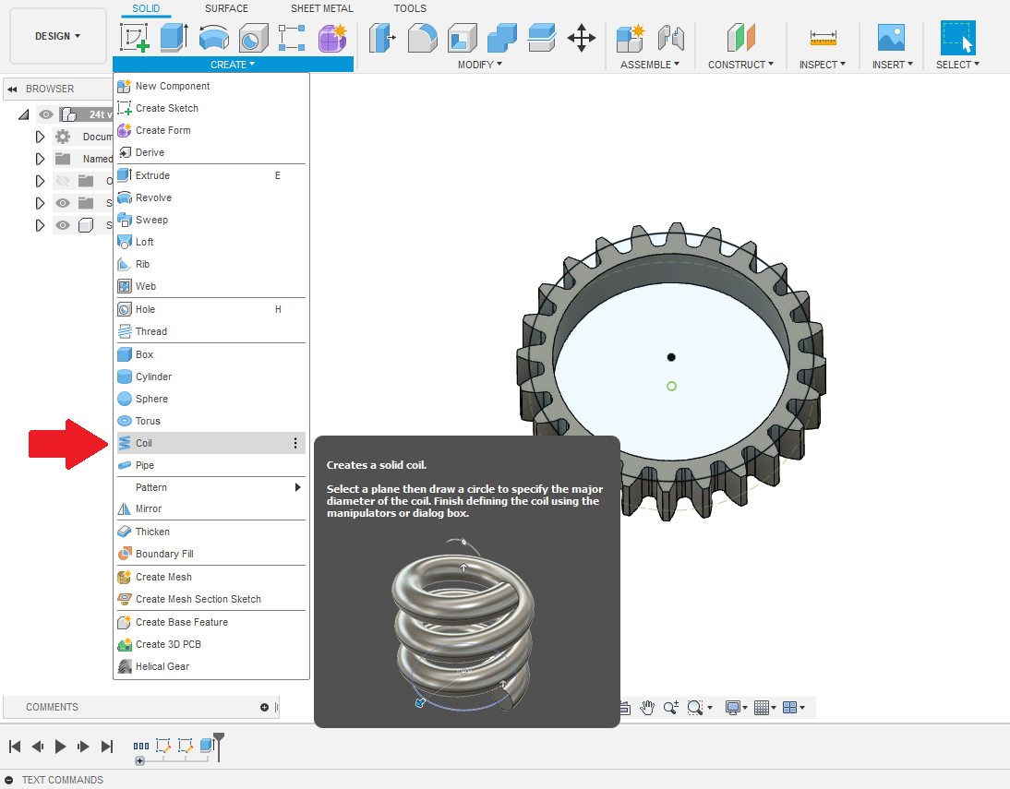Screen dimensions: 1010x789
Task: Click the three-dot options beside Coil
Action: 295,443
